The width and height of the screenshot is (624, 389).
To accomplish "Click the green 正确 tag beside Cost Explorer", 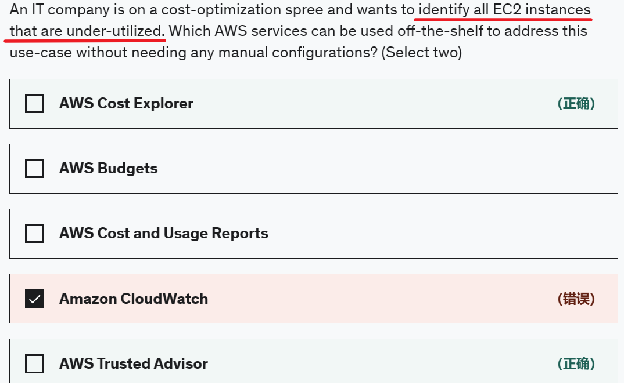I will 576,104.
